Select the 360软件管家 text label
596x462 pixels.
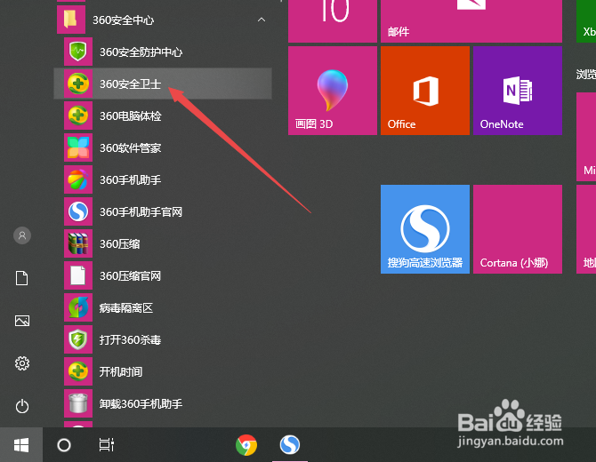(x=131, y=147)
